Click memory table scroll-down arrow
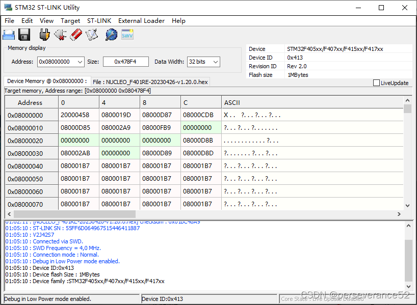This screenshot has width=417, height=305. [408, 206]
